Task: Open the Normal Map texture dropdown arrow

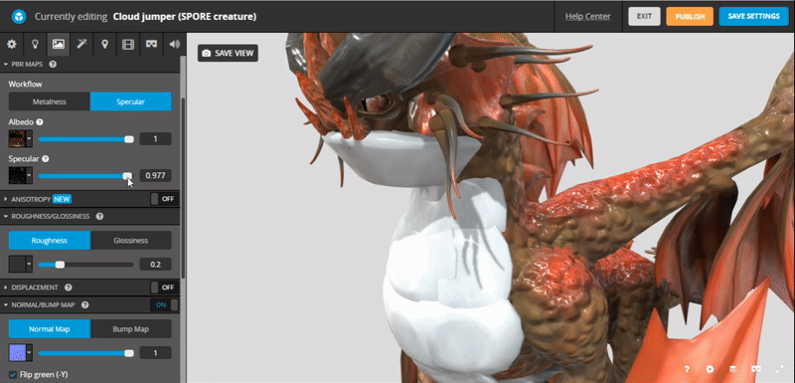Action: [x=29, y=352]
